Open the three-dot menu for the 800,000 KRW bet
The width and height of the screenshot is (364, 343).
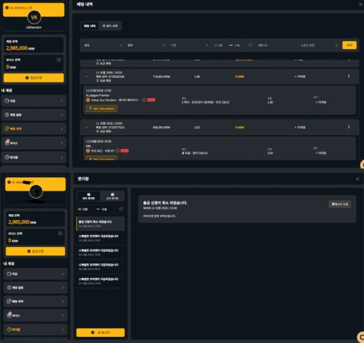[x=349, y=127]
